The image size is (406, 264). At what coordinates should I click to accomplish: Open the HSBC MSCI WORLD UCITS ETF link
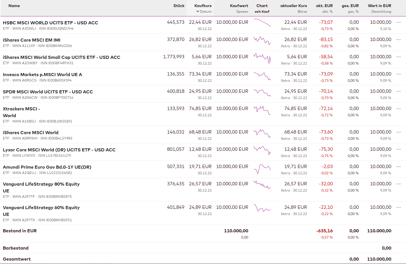[x=50, y=23]
